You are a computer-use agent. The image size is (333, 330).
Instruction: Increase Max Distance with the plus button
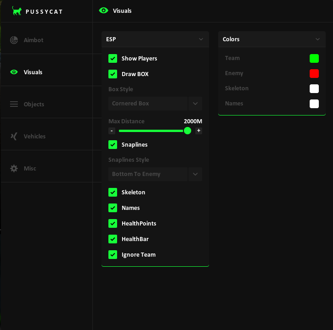coord(199,131)
